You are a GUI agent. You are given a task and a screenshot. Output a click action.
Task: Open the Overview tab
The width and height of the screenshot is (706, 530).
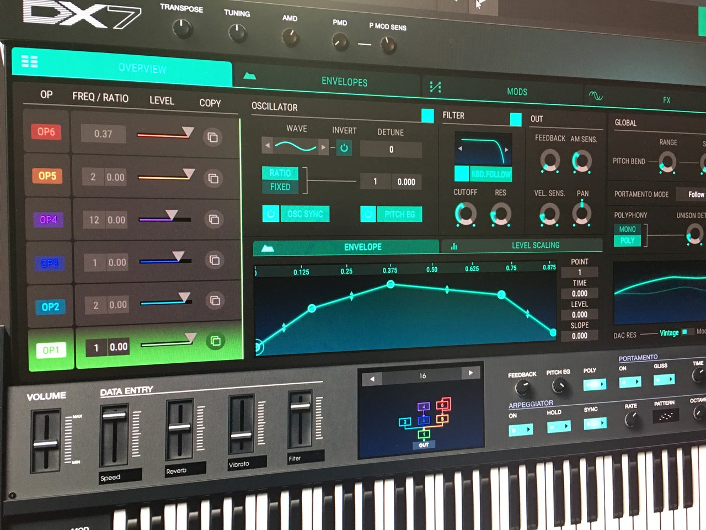tap(122, 67)
